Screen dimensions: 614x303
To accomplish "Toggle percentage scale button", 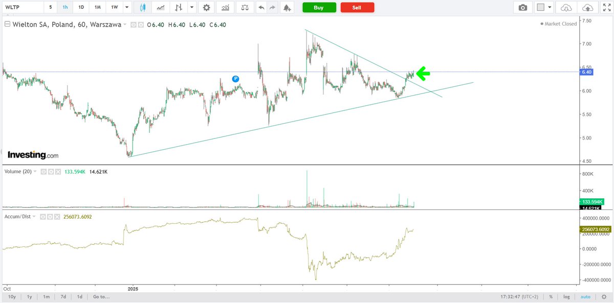I will click(551, 296).
